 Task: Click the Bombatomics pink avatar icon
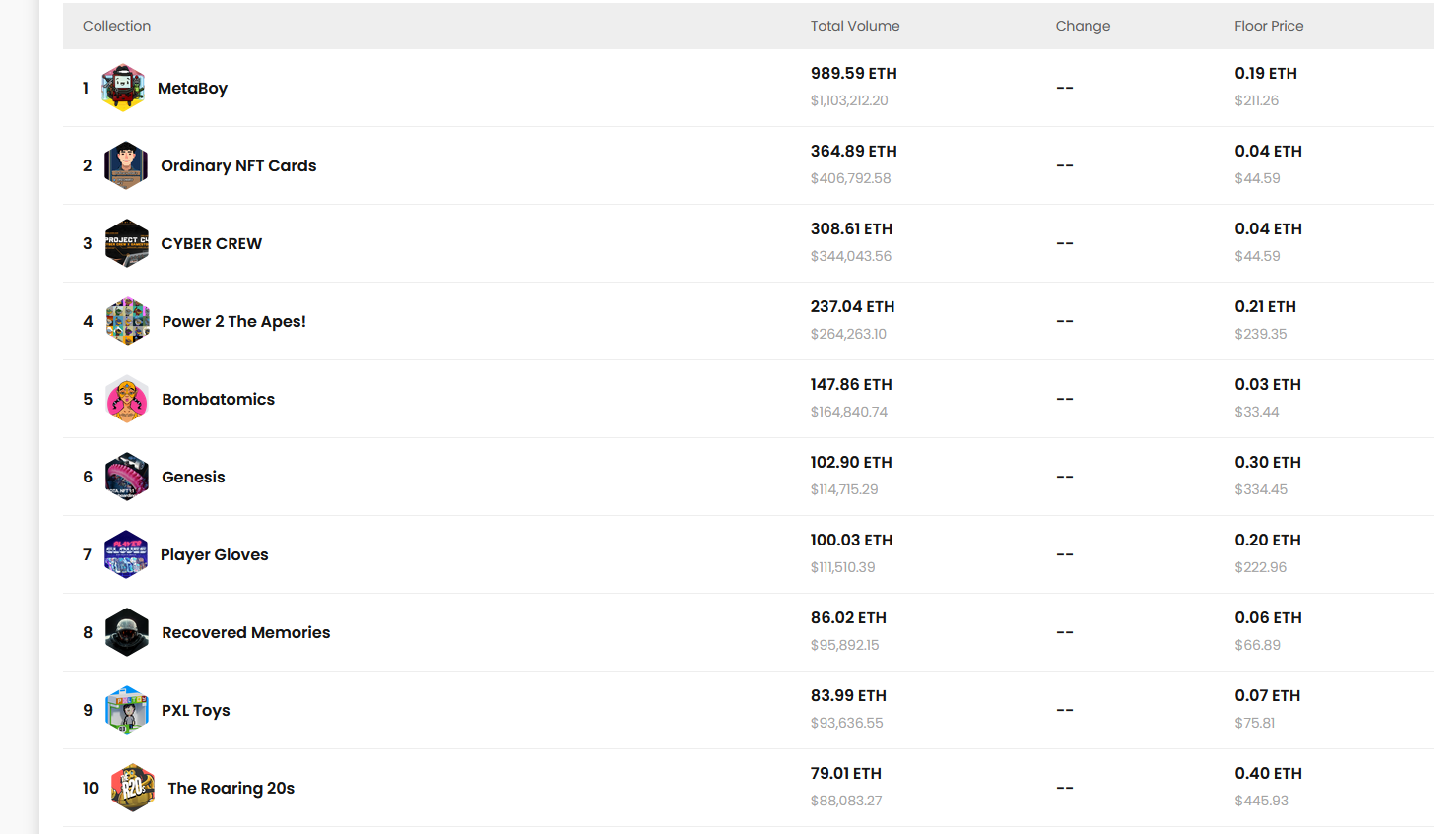coord(127,399)
